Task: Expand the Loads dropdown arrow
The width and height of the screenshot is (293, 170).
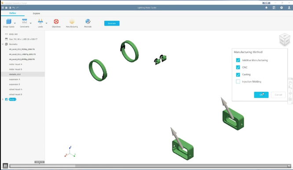Action: (x=47, y=23)
